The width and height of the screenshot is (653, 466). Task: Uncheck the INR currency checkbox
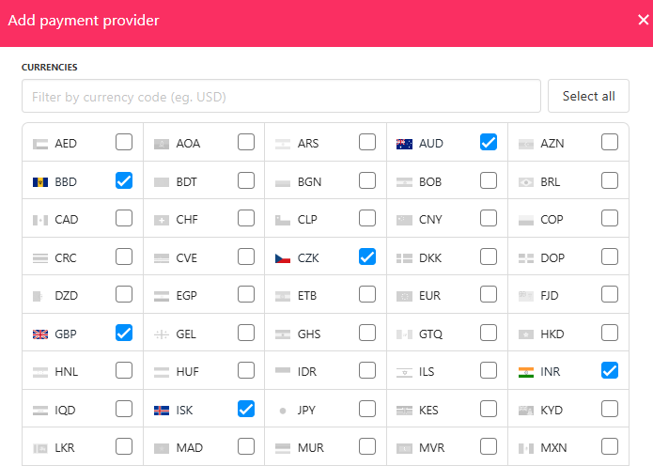pos(610,370)
